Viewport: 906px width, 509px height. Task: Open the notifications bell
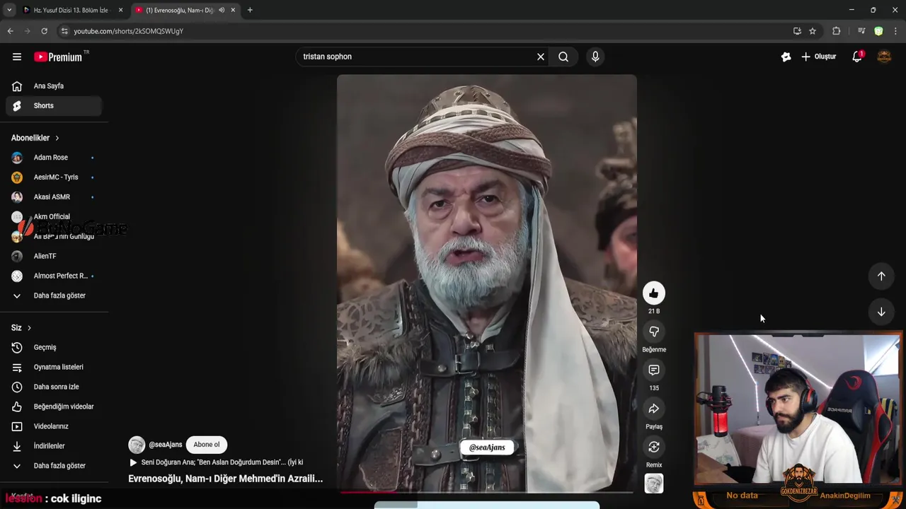[857, 57]
